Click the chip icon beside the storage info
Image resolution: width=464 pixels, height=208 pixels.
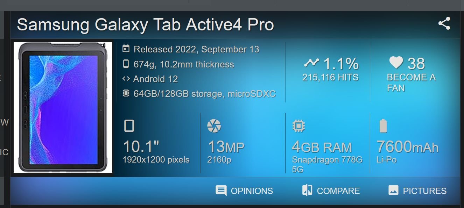click(x=126, y=93)
